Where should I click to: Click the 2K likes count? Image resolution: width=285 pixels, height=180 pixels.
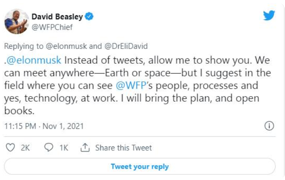pyautogui.click(x=25, y=148)
